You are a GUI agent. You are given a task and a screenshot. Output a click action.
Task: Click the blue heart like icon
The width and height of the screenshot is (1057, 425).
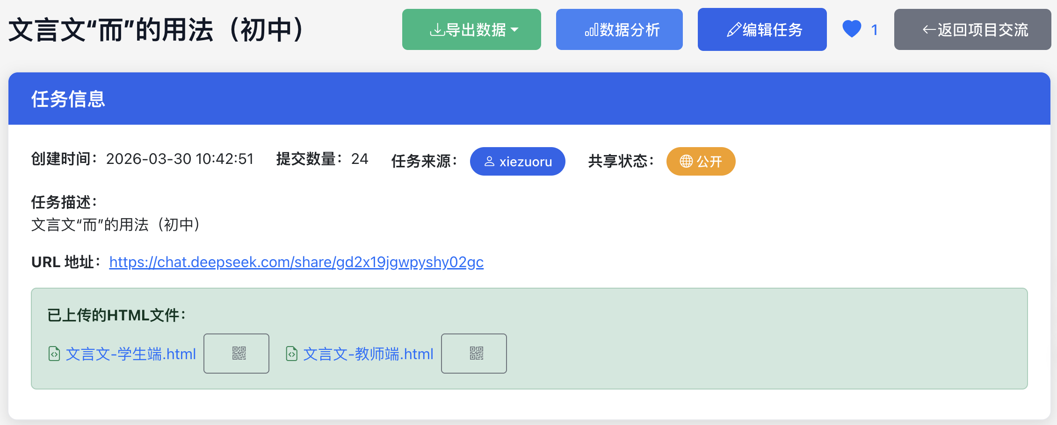852,29
